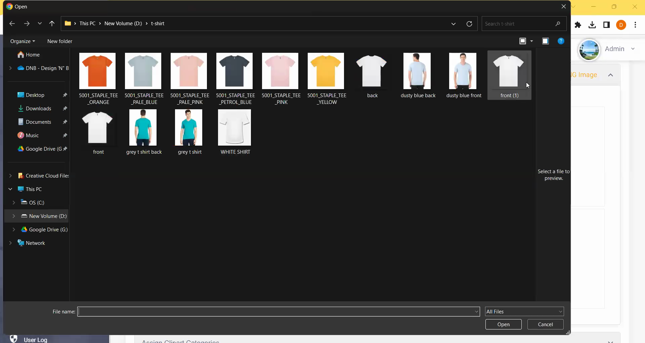Open the Chrome extensions puzzle icon
The height and width of the screenshot is (343, 645).
(x=578, y=25)
